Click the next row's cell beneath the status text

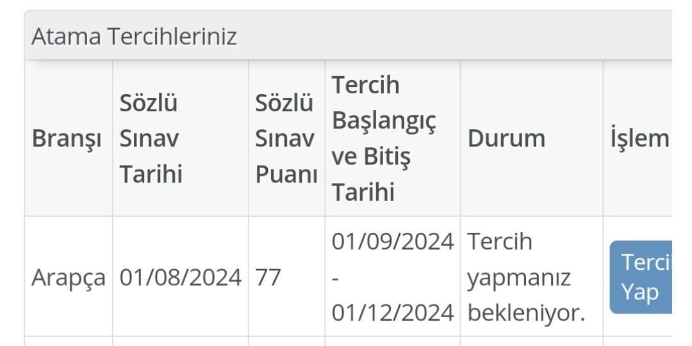(531, 342)
